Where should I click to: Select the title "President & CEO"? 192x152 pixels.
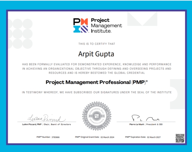click(x=155, y=124)
